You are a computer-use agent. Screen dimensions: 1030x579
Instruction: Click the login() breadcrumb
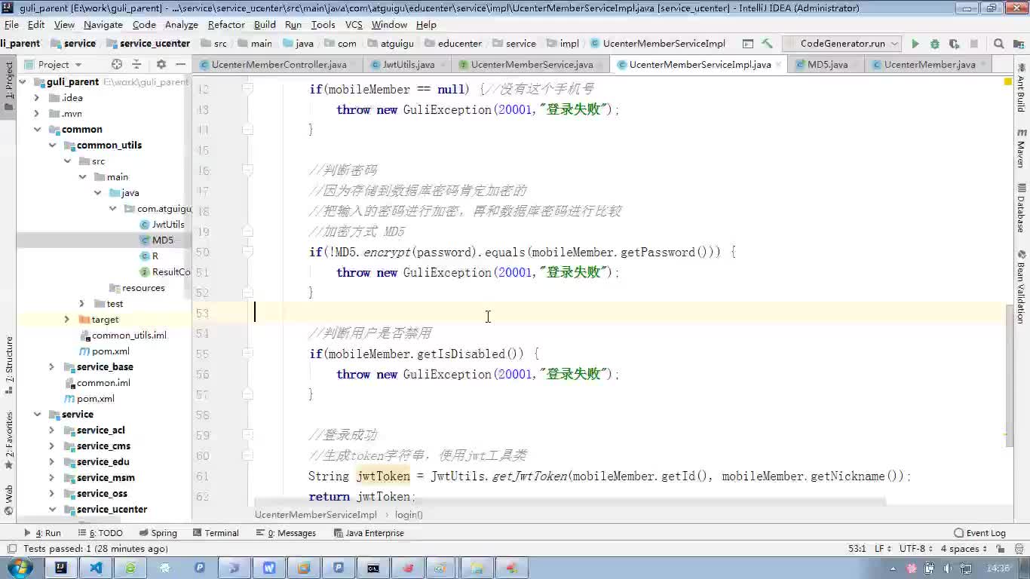pos(409,515)
